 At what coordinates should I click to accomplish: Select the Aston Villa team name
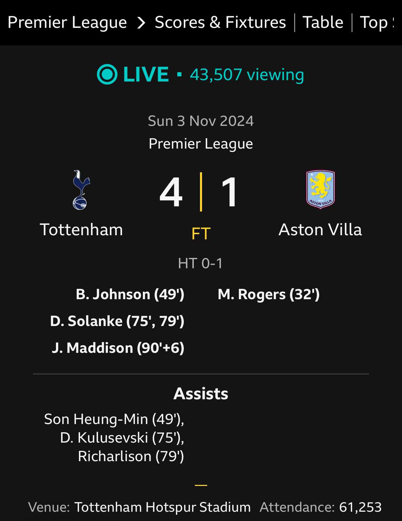click(320, 229)
